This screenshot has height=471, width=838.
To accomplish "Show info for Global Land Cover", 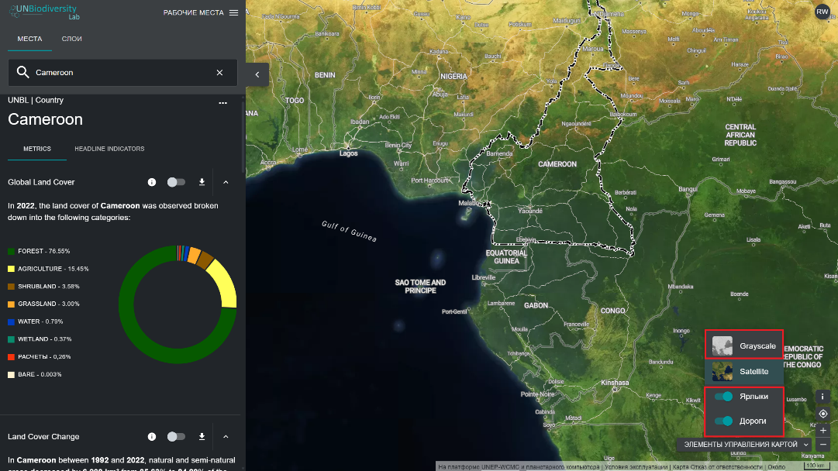I will pyautogui.click(x=152, y=182).
